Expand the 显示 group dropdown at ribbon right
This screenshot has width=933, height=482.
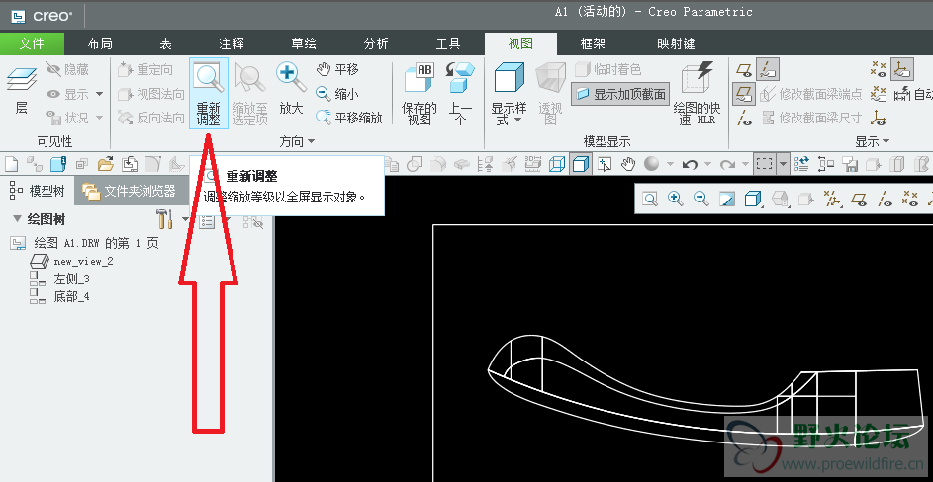point(872,141)
